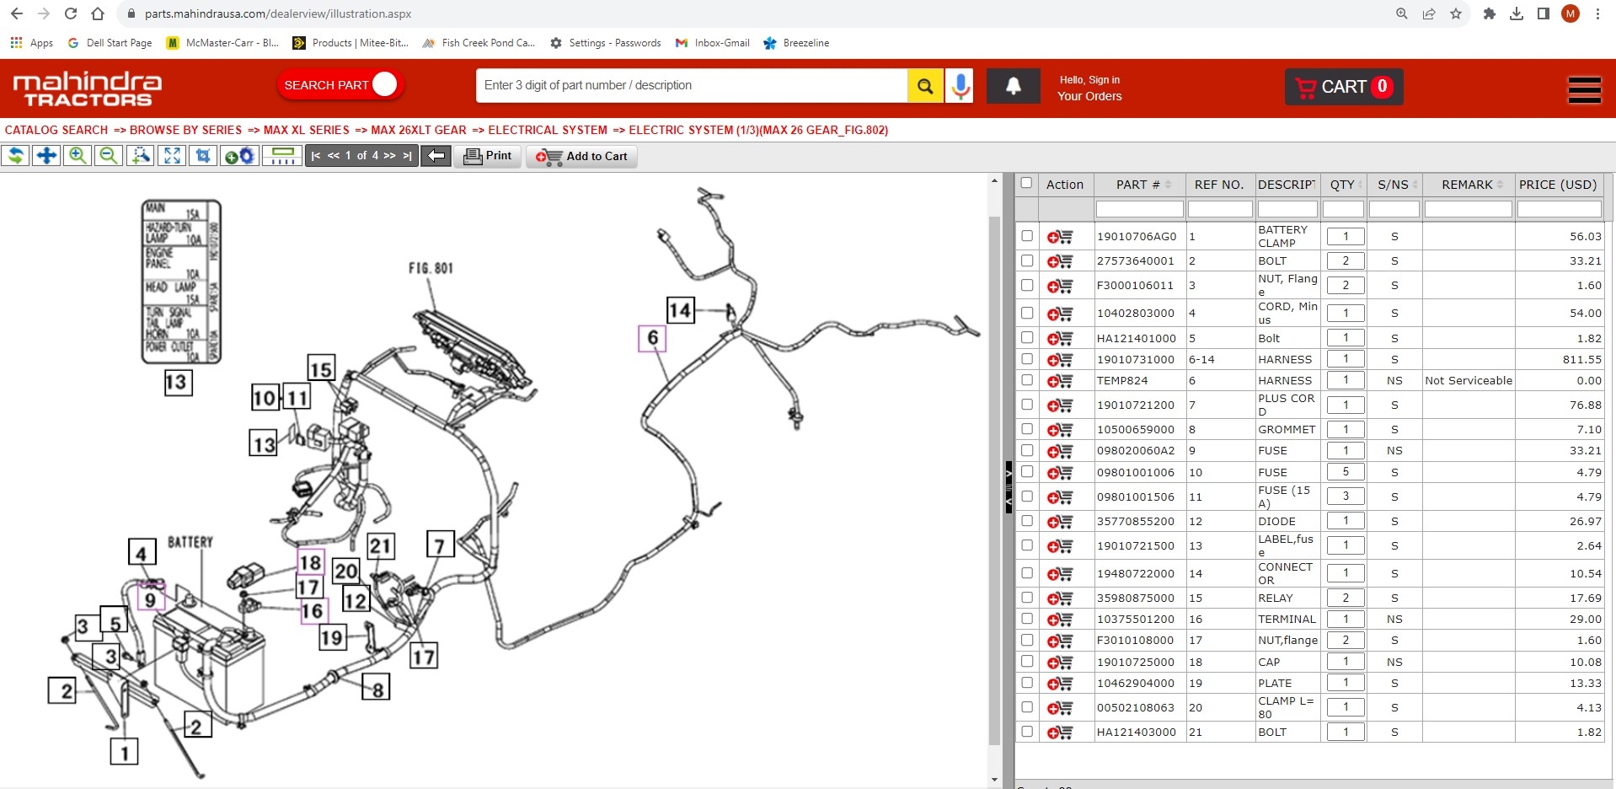
Task: Click add-to-cart icon for DIODE 35770855200
Action: 1060,522
